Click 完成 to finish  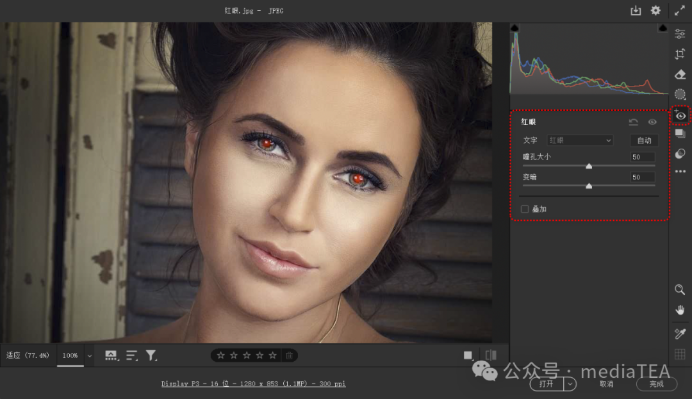[x=656, y=384]
